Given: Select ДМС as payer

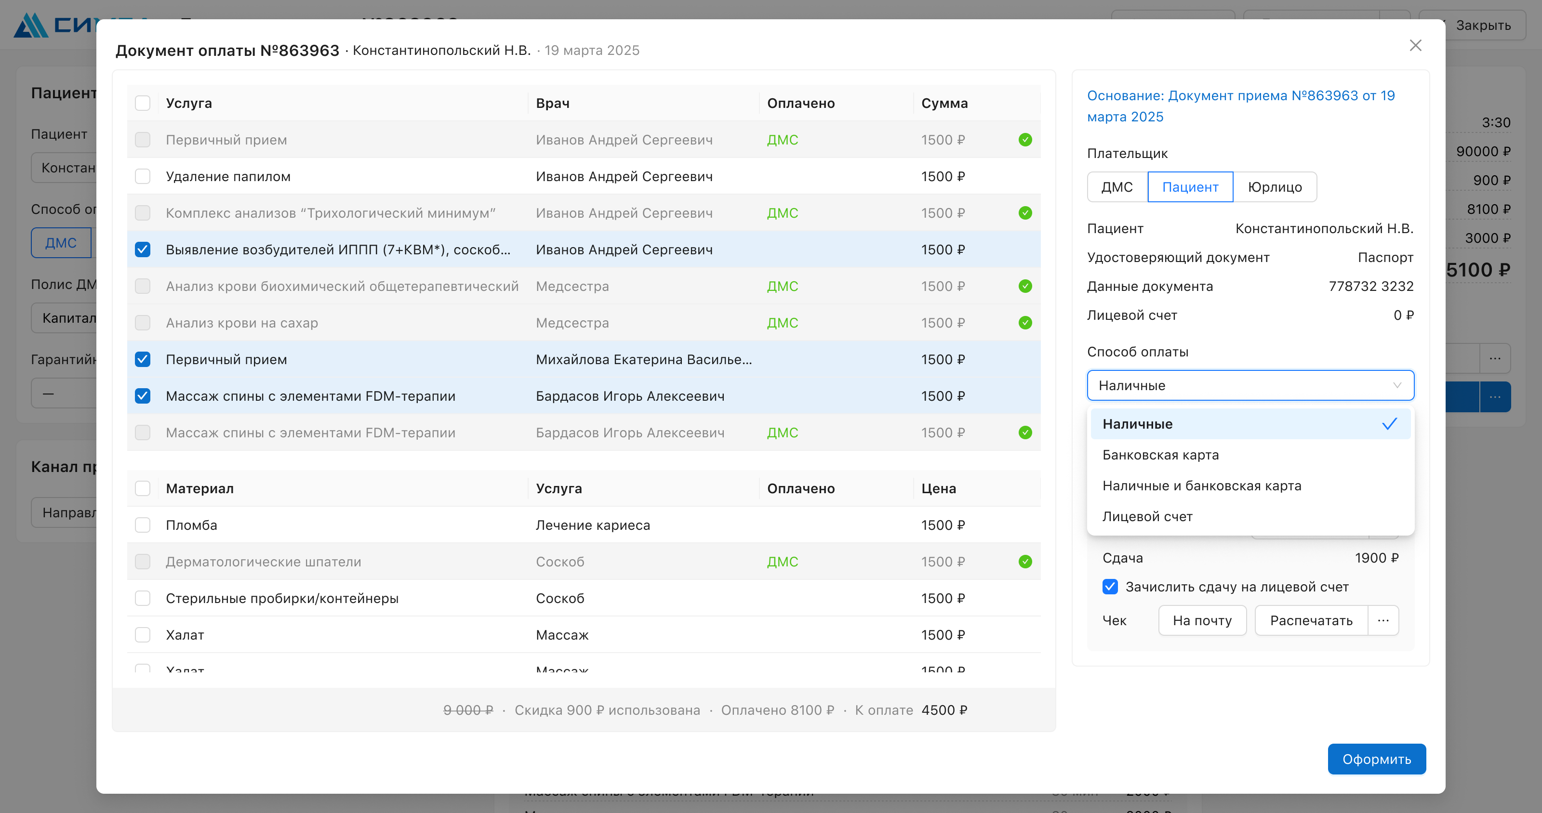Looking at the screenshot, I should pos(1117,187).
